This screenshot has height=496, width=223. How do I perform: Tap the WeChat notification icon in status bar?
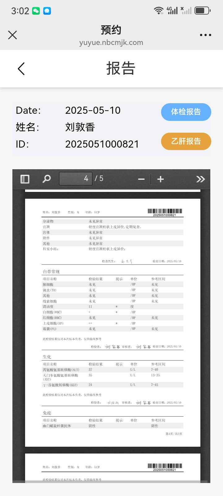pyautogui.click(x=36, y=11)
